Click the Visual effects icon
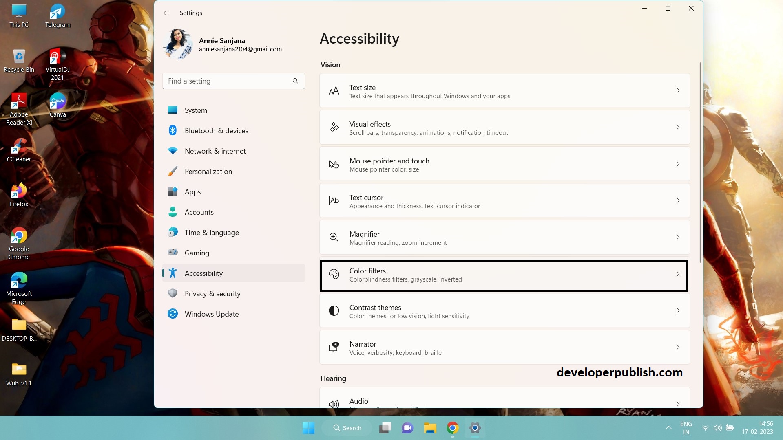 click(334, 128)
